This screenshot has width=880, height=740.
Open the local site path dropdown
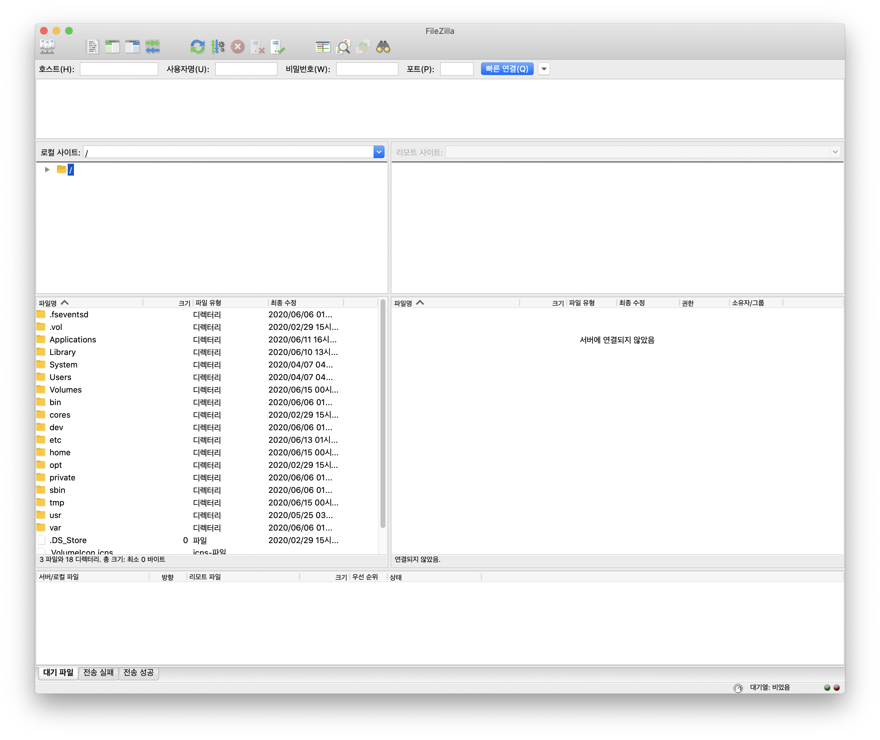point(379,152)
